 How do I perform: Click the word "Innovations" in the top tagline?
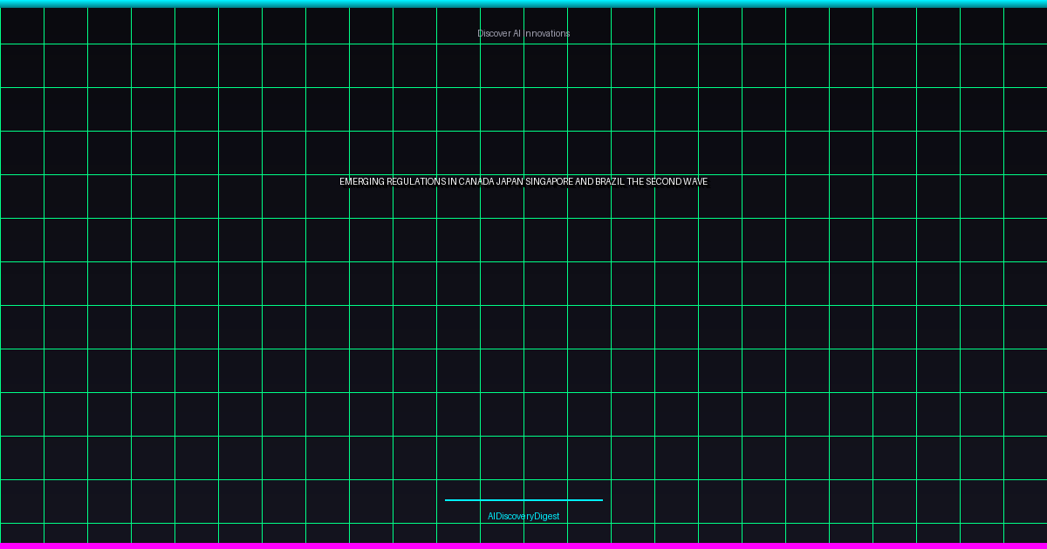(547, 33)
